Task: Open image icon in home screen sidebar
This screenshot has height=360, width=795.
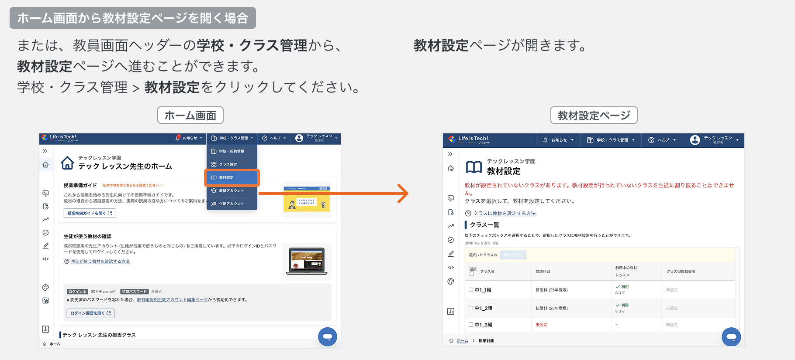Action: [45, 300]
